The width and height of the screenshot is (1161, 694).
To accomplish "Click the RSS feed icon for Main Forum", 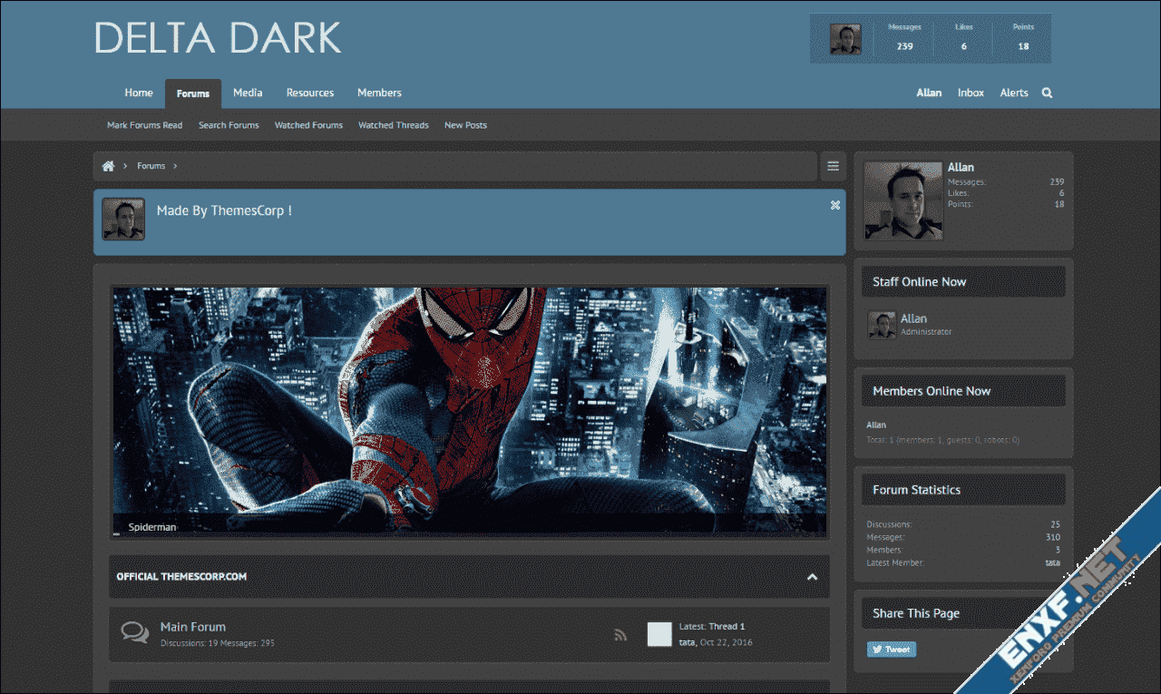I will (x=620, y=635).
